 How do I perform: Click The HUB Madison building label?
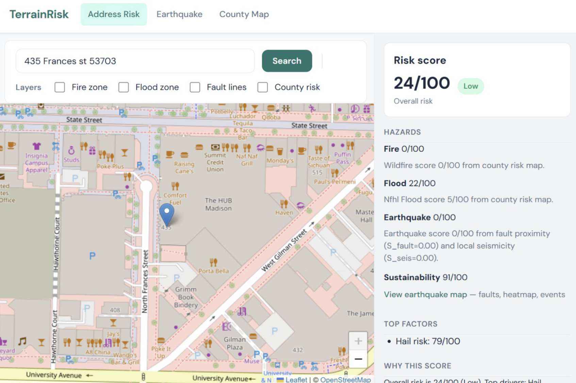tap(218, 204)
